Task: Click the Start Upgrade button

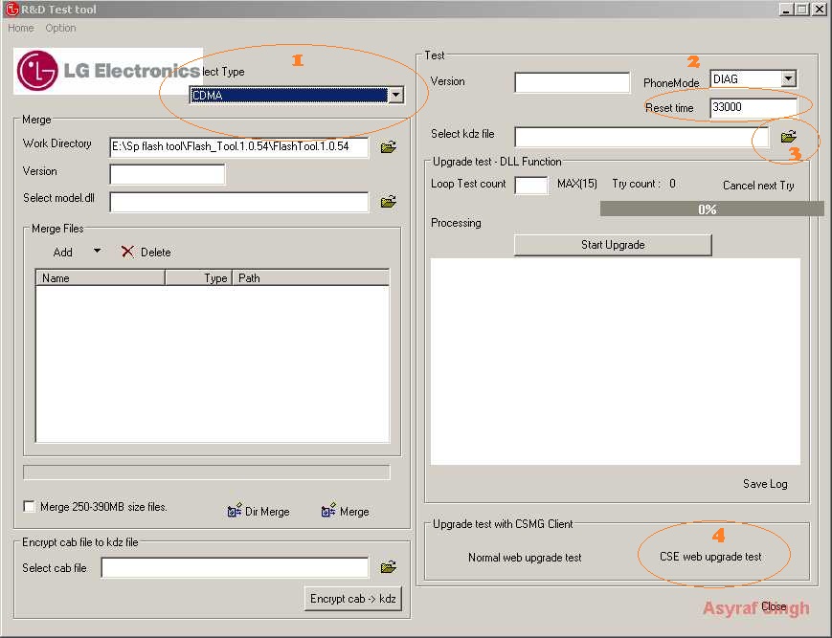Action: pos(613,245)
